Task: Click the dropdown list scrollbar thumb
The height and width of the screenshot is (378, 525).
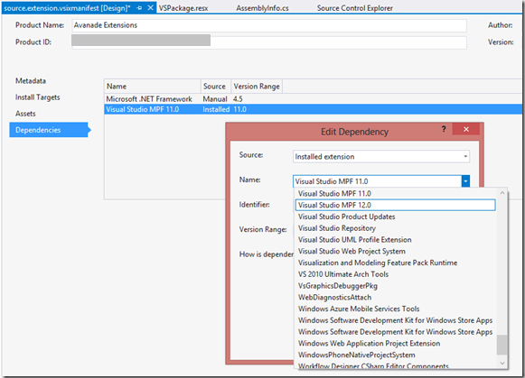Action: (502, 345)
